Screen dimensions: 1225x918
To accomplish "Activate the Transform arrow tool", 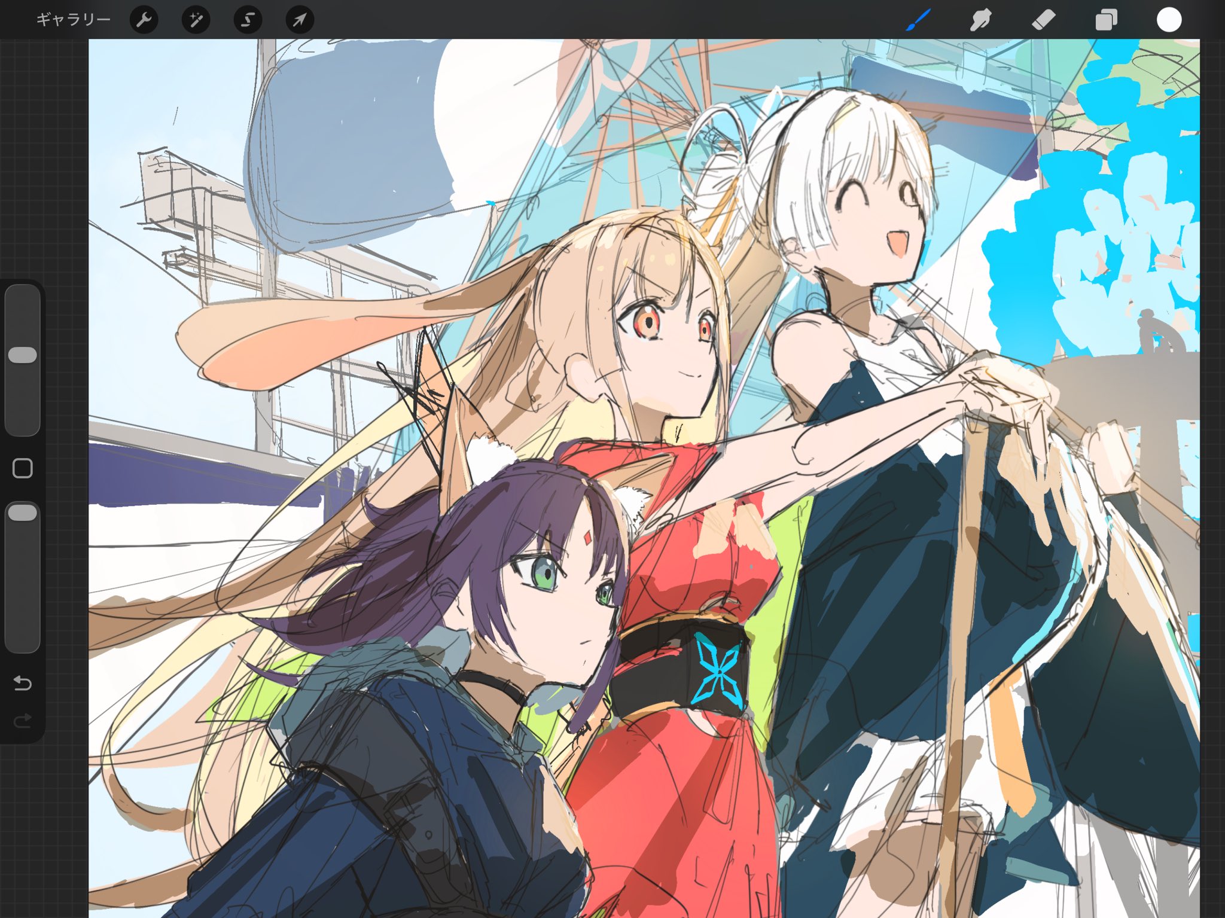I will point(300,20).
